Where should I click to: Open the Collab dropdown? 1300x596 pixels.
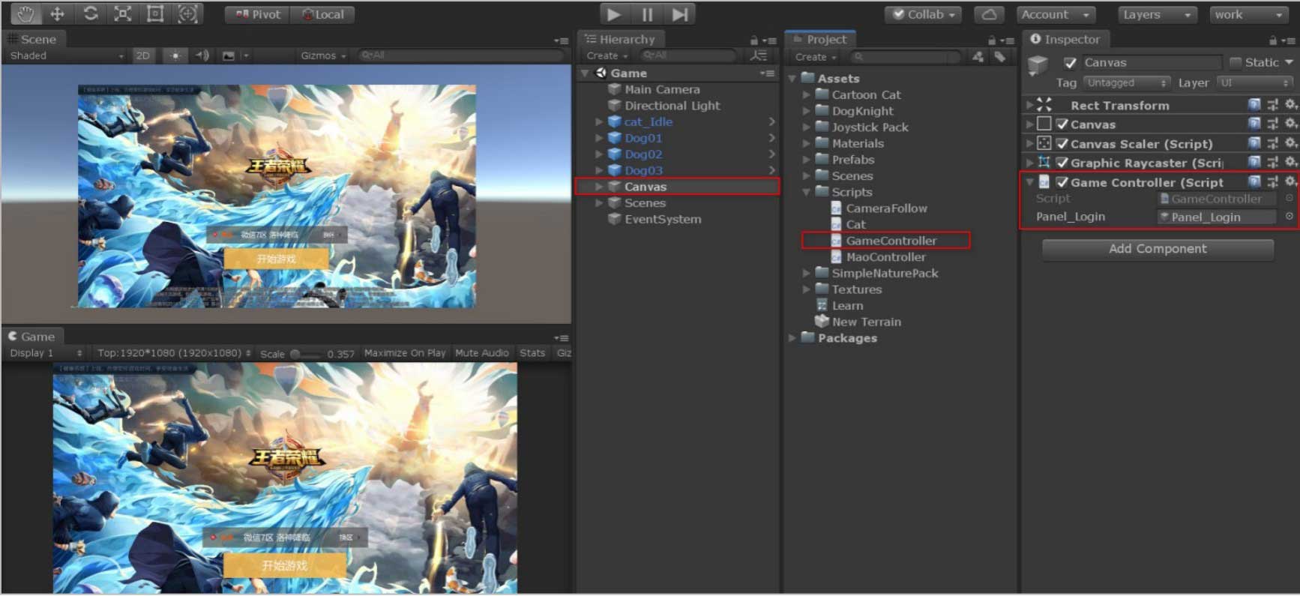[924, 14]
